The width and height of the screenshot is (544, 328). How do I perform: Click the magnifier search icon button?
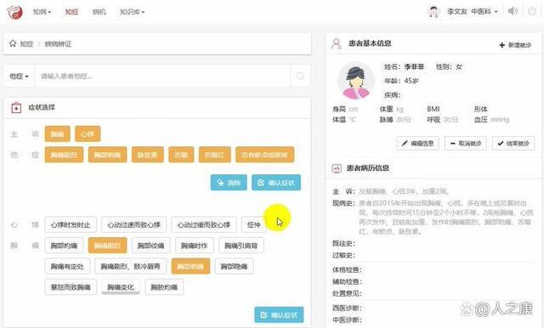point(300,76)
